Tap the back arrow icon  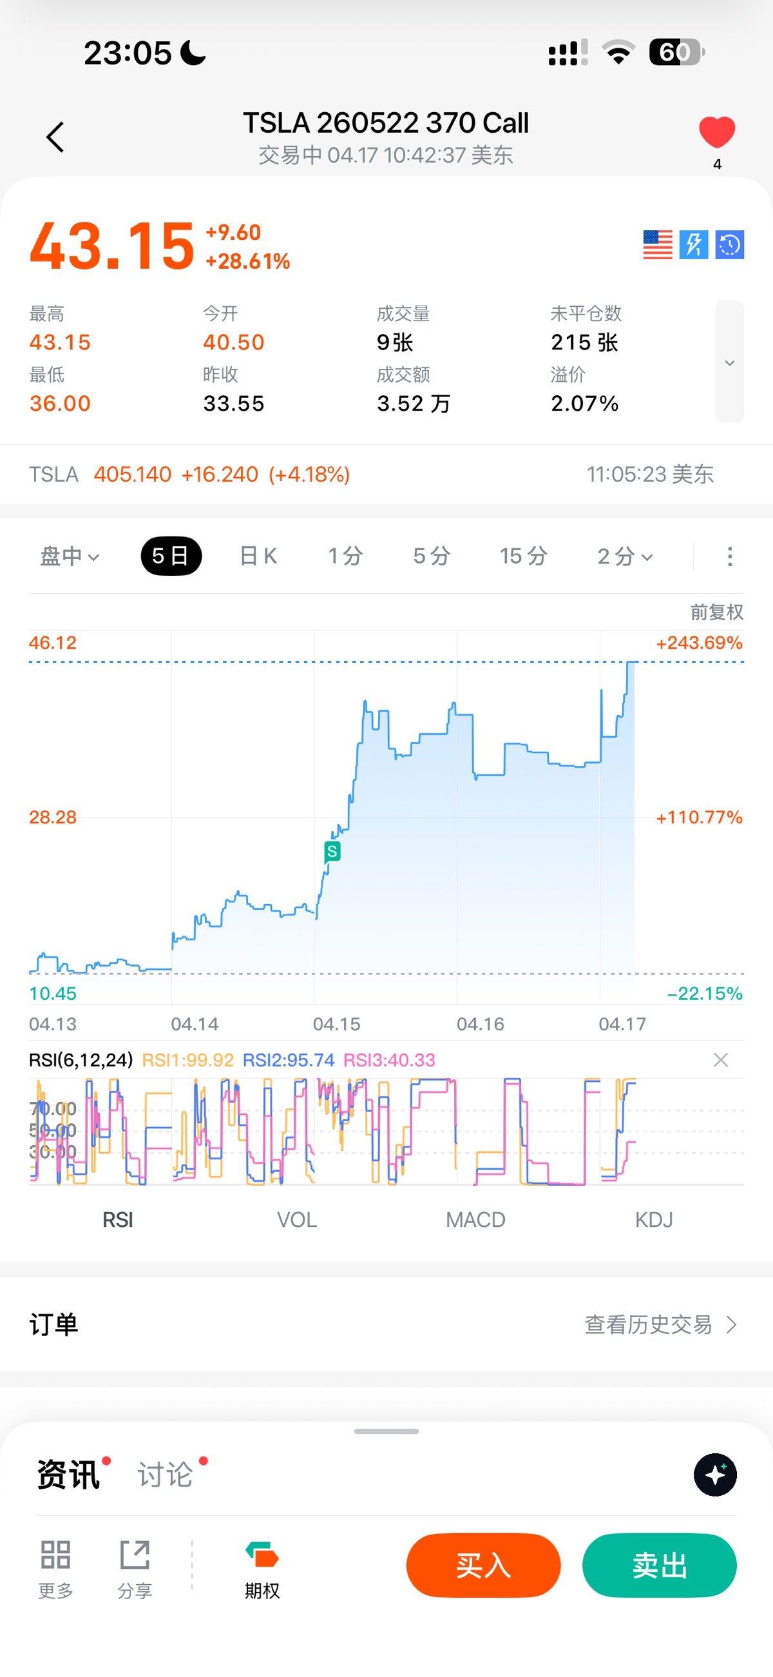[55, 137]
